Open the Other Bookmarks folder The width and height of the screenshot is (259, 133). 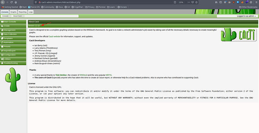(248, 7)
